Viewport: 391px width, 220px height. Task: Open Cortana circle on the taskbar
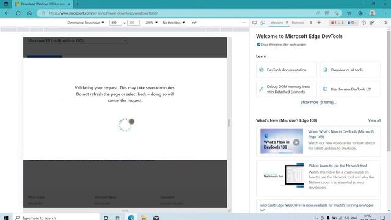[x=106, y=218]
